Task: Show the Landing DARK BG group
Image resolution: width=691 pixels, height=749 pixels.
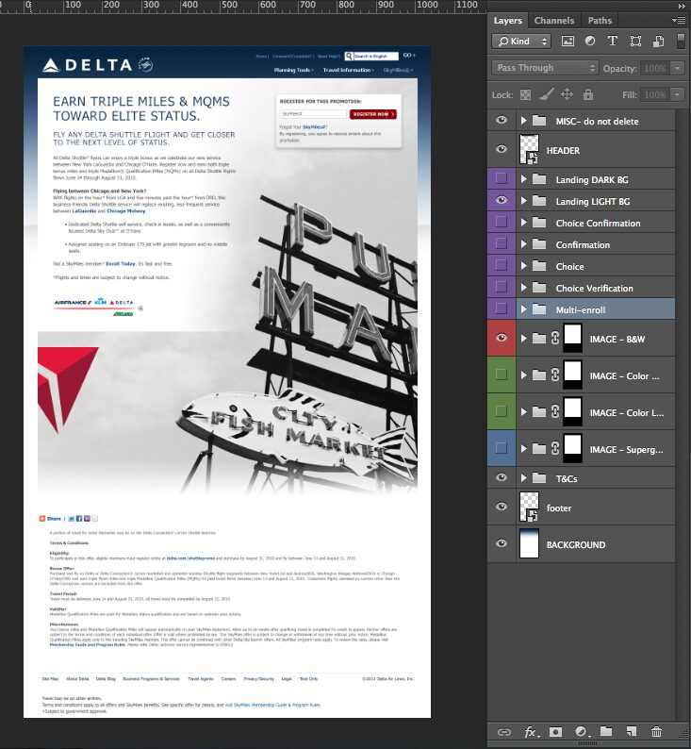Action: click(502, 178)
